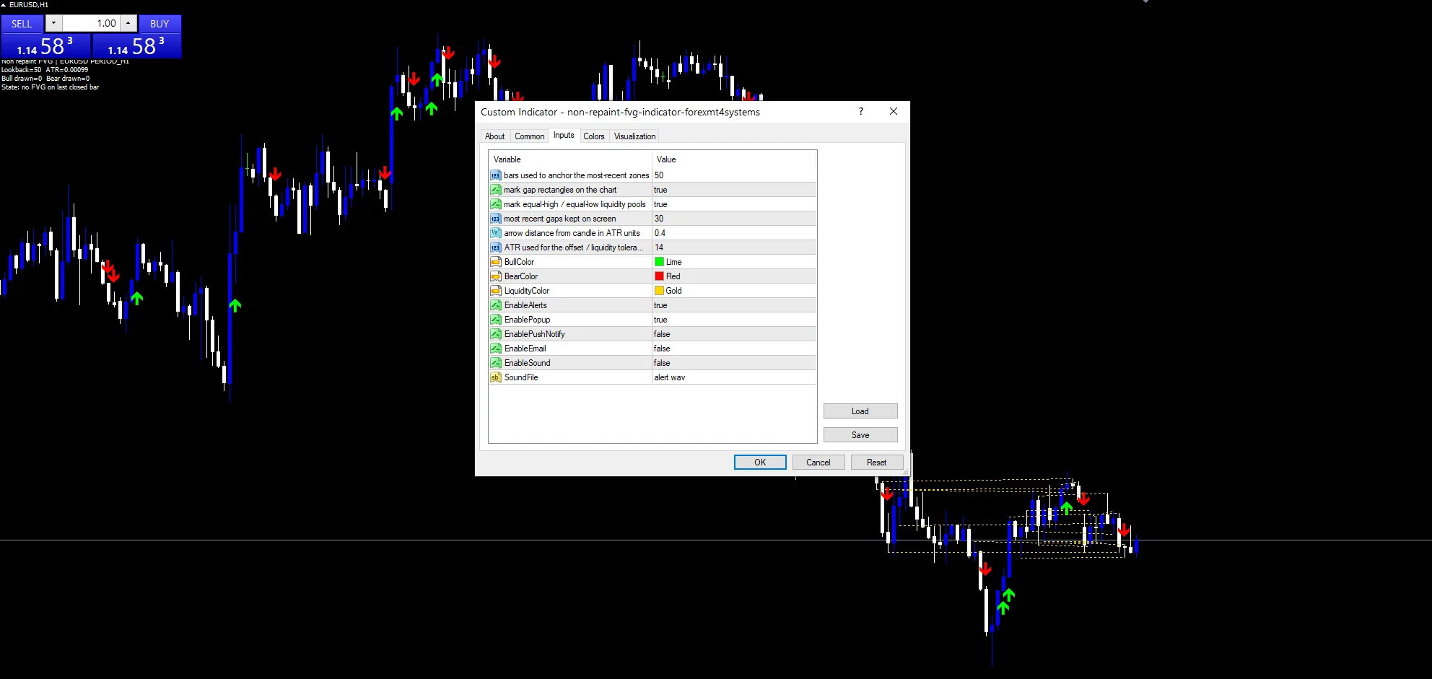Click the EnableAlerts boolean icon
Screen dimensions: 1432x679
[x=495, y=305]
